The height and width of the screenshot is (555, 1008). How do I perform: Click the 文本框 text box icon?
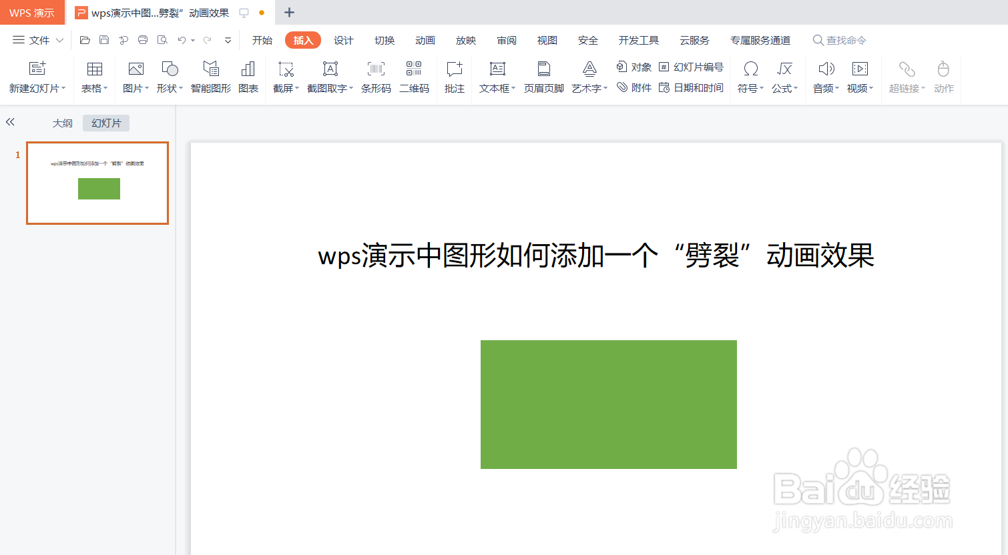tap(497, 69)
